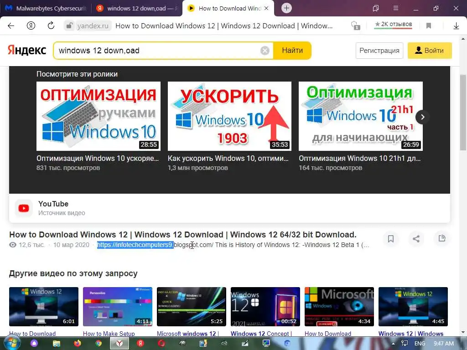This screenshot has width=467, height=350.
Task: Click the Yandex home 'Я' toolbar icon
Action: point(31,26)
